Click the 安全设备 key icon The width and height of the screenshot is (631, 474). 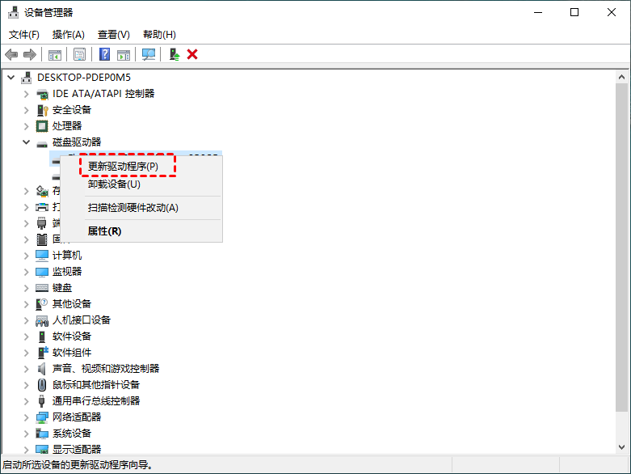[x=42, y=110]
